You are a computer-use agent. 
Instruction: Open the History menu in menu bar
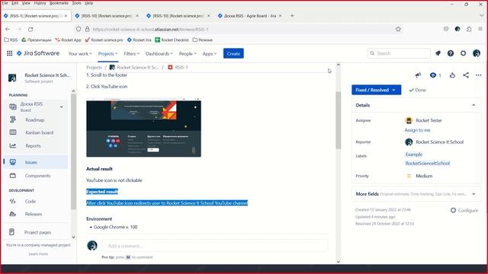click(x=40, y=3)
